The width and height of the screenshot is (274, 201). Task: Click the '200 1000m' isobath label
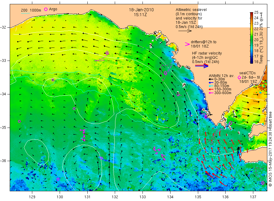pos(31,10)
